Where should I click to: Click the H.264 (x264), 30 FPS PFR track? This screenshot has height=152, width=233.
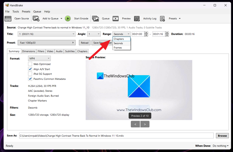tap(42, 86)
